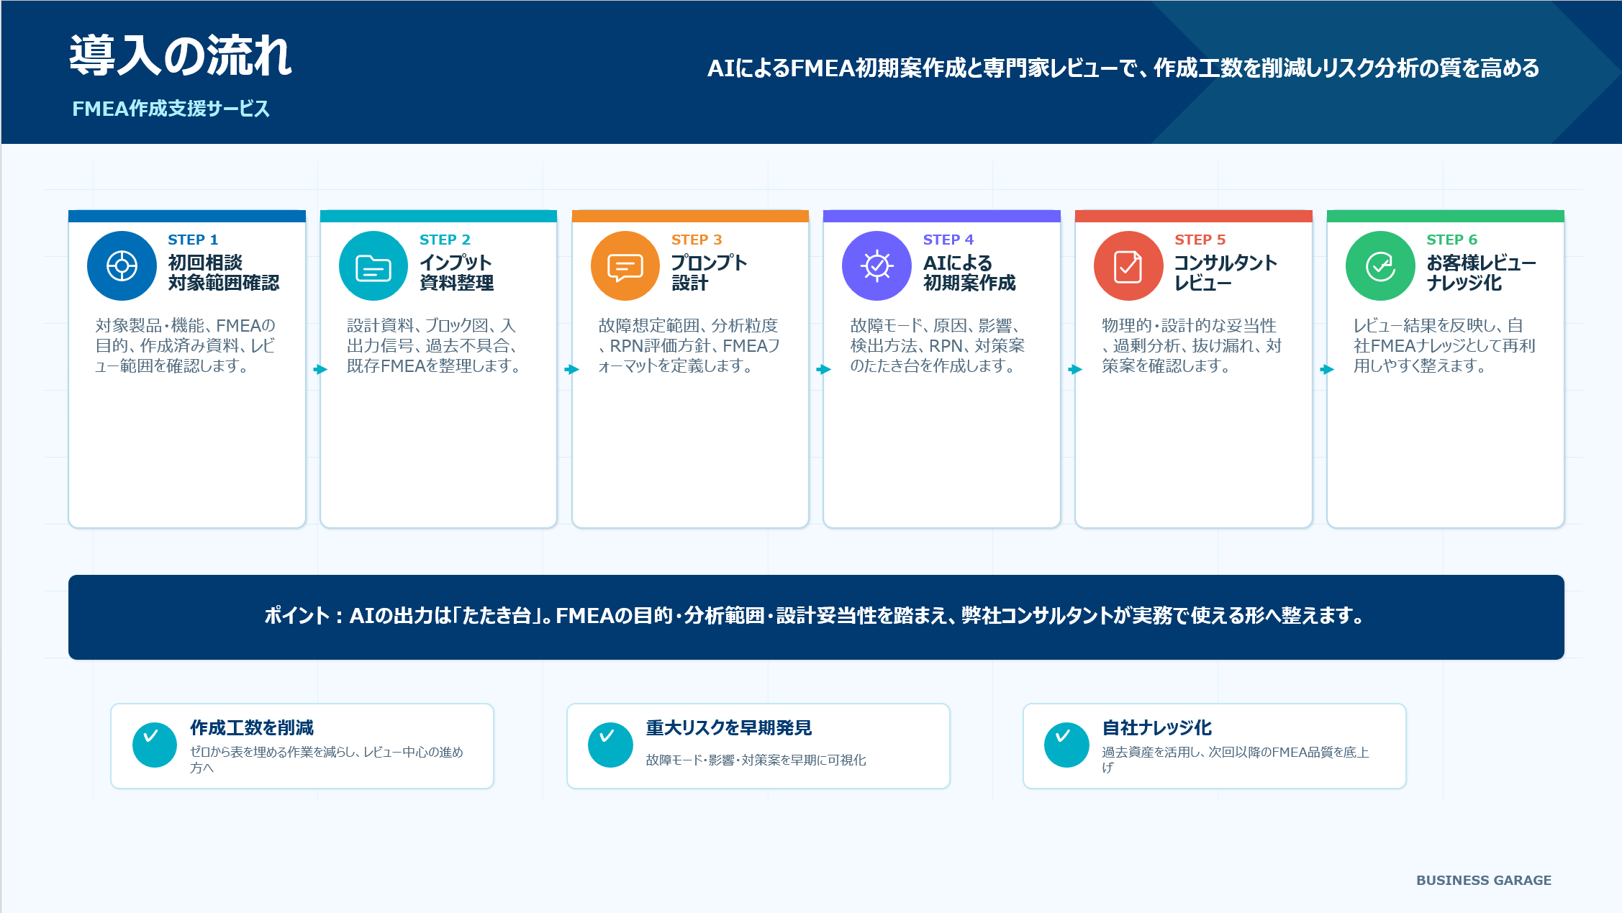This screenshot has height=913, width=1622.
Task: Click the subtitle FMEA作成支援サービス
Action: click(171, 109)
